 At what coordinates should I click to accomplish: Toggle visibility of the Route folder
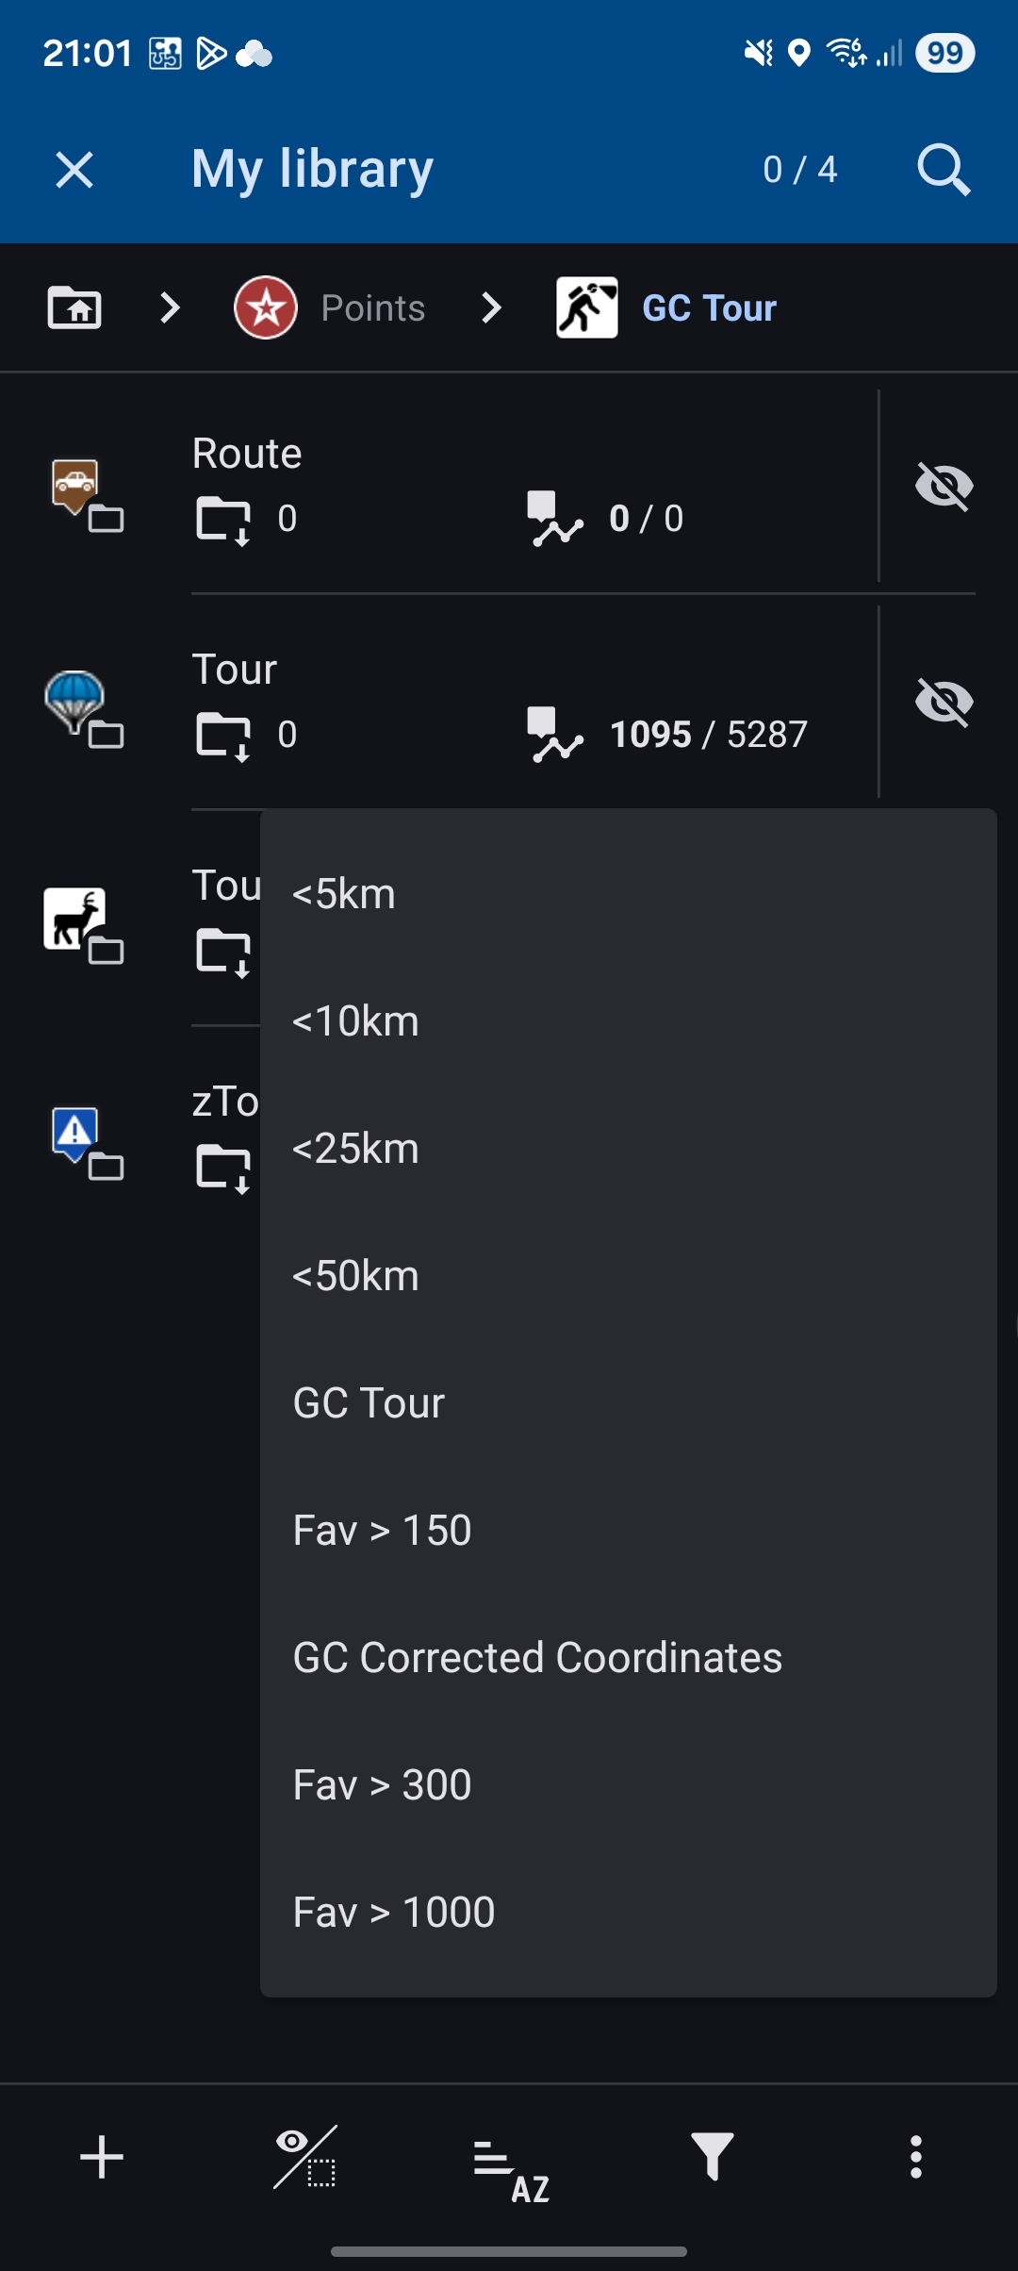click(x=944, y=487)
